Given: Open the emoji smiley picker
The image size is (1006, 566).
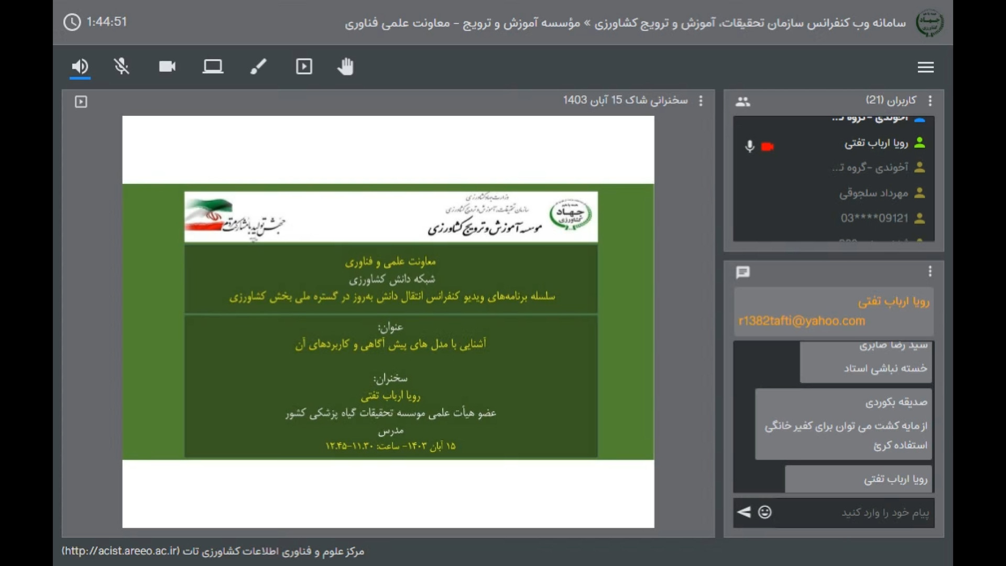Looking at the screenshot, I should (765, 512).
